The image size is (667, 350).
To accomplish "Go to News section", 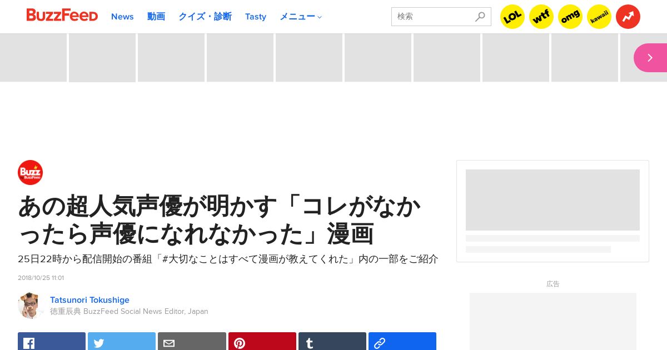I will [x=122, y=17].
